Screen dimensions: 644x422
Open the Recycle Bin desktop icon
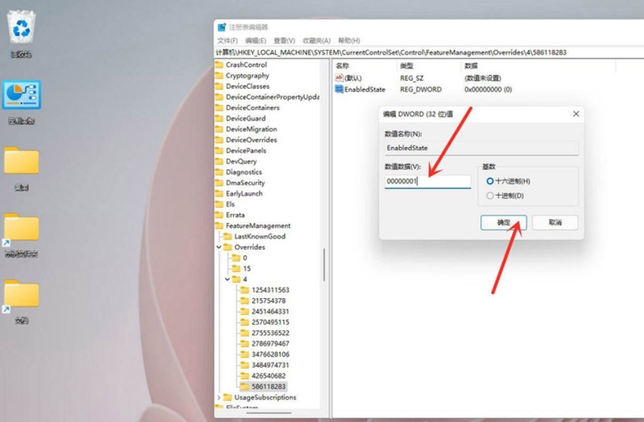click(x=21, y=30)
